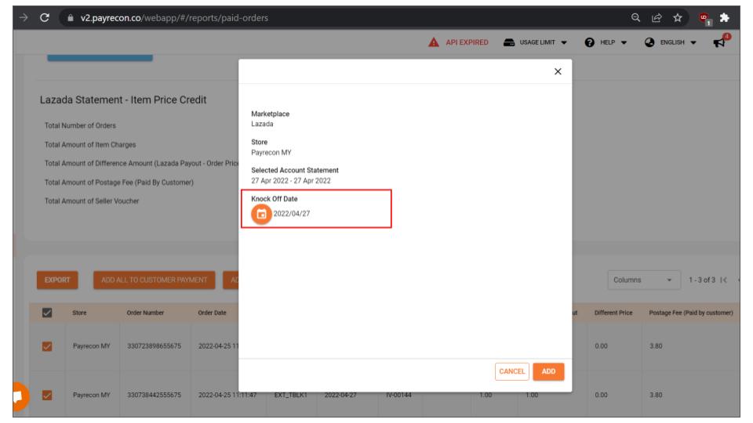This screenshot has height=423, width=753.
Task: Click the Order Number column header
Action: pyautogui.click(x=146, y=313)
